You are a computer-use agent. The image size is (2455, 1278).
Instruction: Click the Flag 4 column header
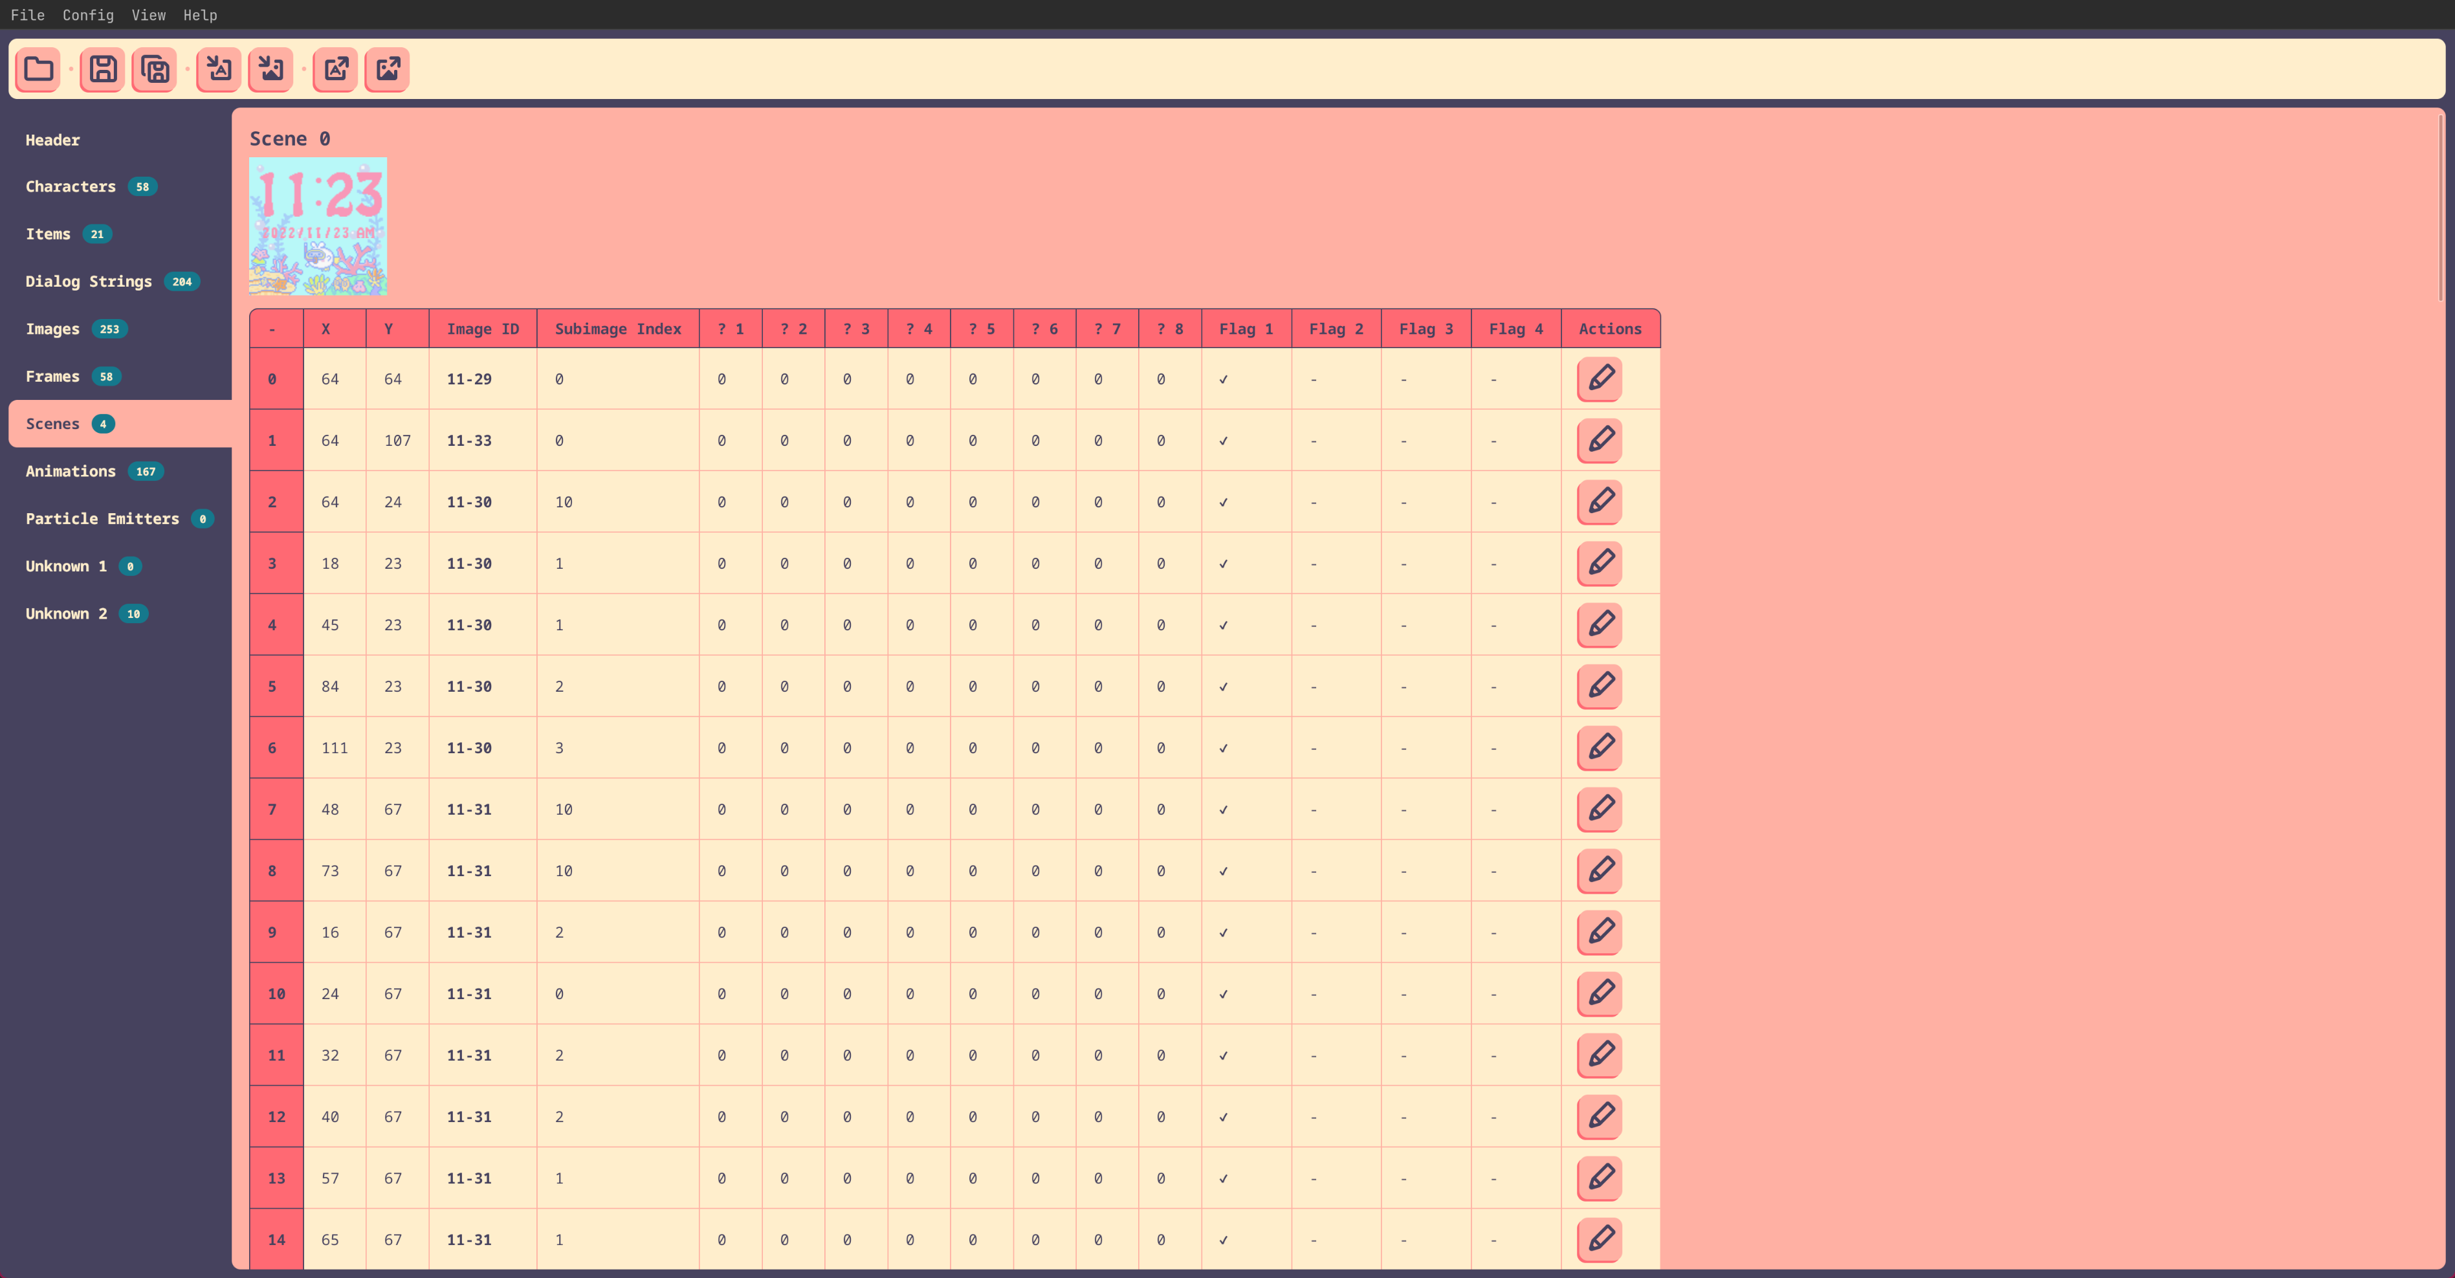pyautogui.click(x=1515, y=329)
